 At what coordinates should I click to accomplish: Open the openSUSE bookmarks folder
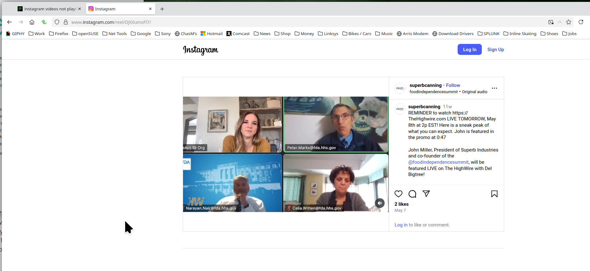click(85, 34)
